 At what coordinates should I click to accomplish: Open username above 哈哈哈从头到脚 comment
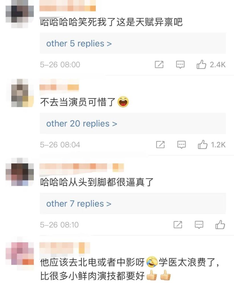(82, 167)
